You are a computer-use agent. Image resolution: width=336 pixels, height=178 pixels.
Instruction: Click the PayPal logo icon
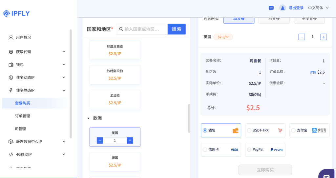click(277, 150)
